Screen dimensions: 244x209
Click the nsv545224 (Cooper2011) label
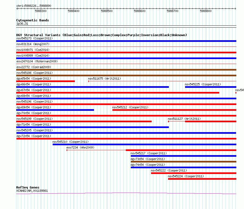pyautogui.click(x=186, y=176)
